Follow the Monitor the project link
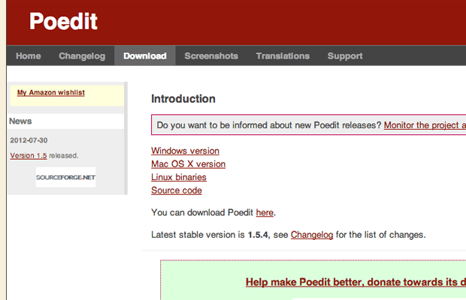The height and width of the screenshot is (300, 466). pyautogui.click(x=425, y=125)
